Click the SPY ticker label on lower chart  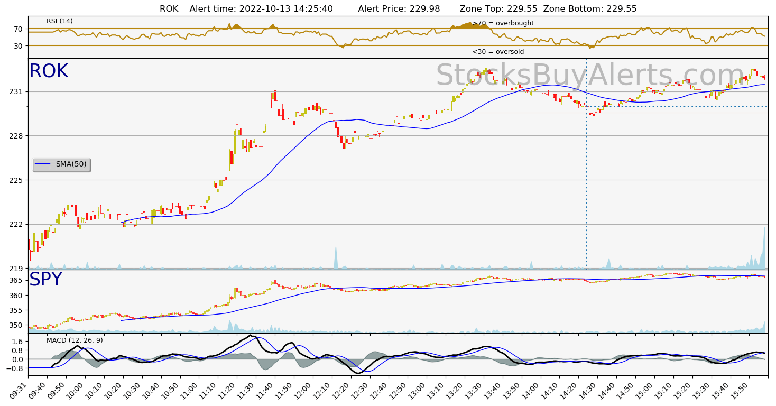(x=45, y=280)
